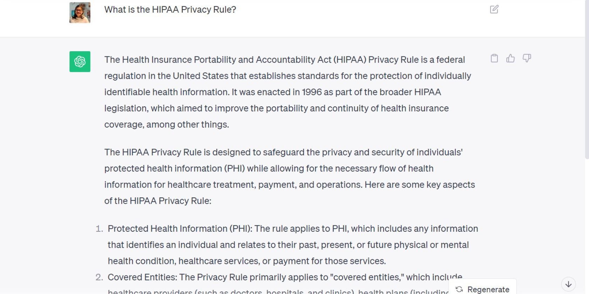Click the green ChatGPT logo avatar
Viewport: 589px width, 294px height.
(x=79, y=62)
